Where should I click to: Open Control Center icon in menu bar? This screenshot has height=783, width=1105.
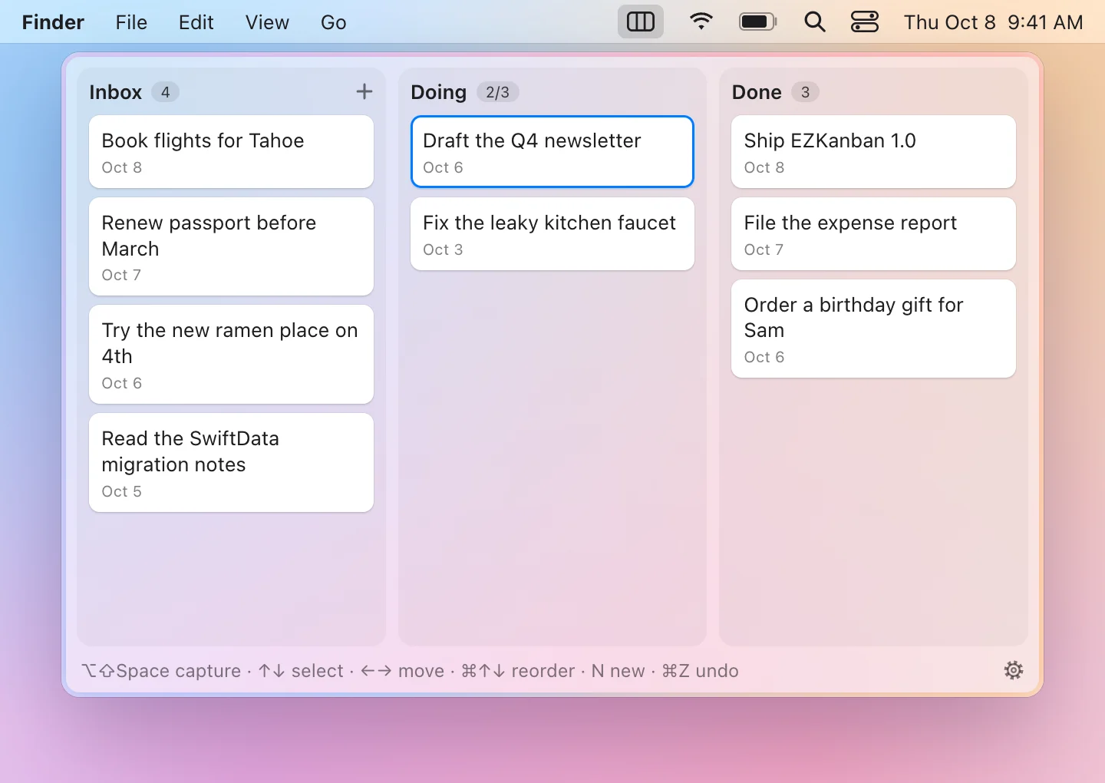tap(865, 22)
